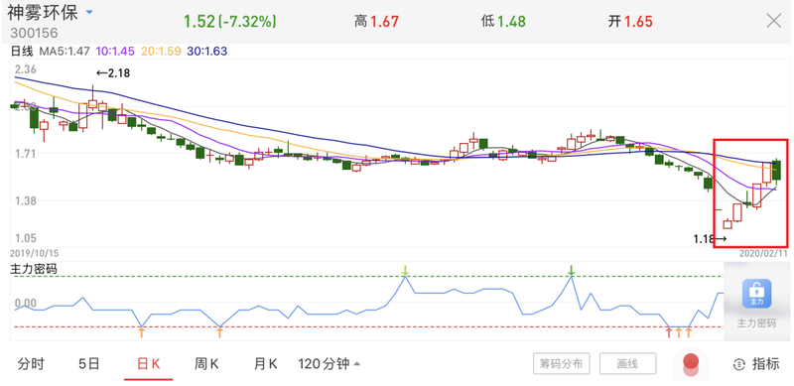Click the start date 2019/10/15
The height and width of the screenshot is (386, 794).
[35, 252]
